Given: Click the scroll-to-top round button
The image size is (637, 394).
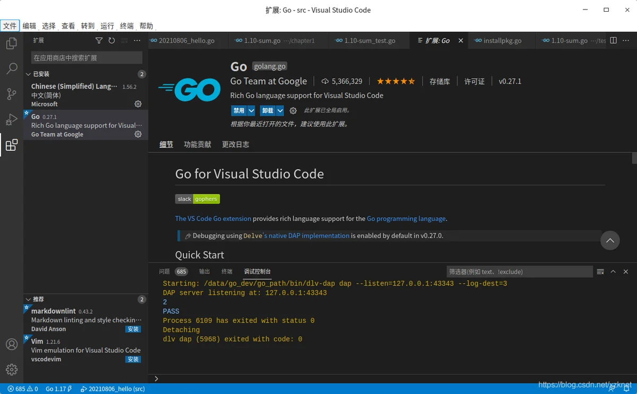Looking at the screenshot, I should pyautogui.click(x=610, y=241).
